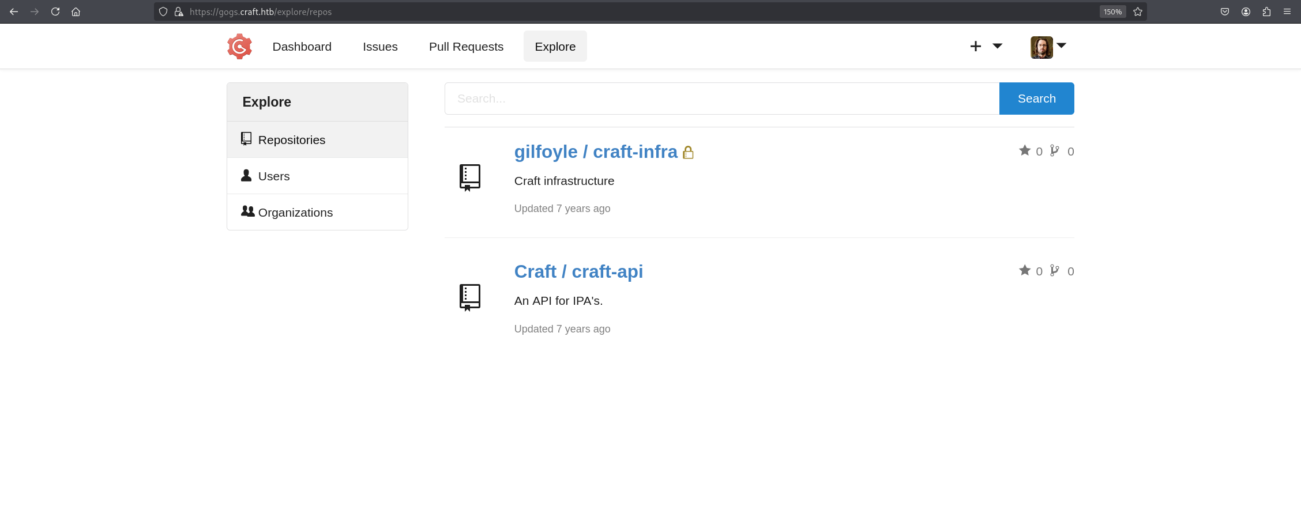
Task: Click the craft-api repository book icon
Action: (x=469, y=297)
